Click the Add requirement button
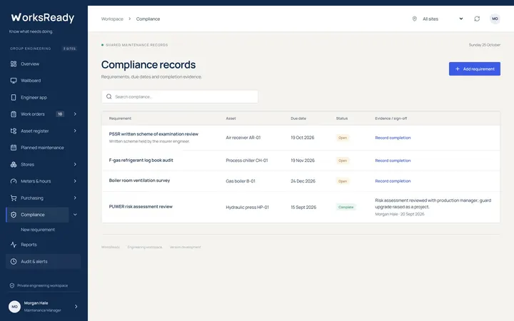The image size is (514, 321). (474, 68)
